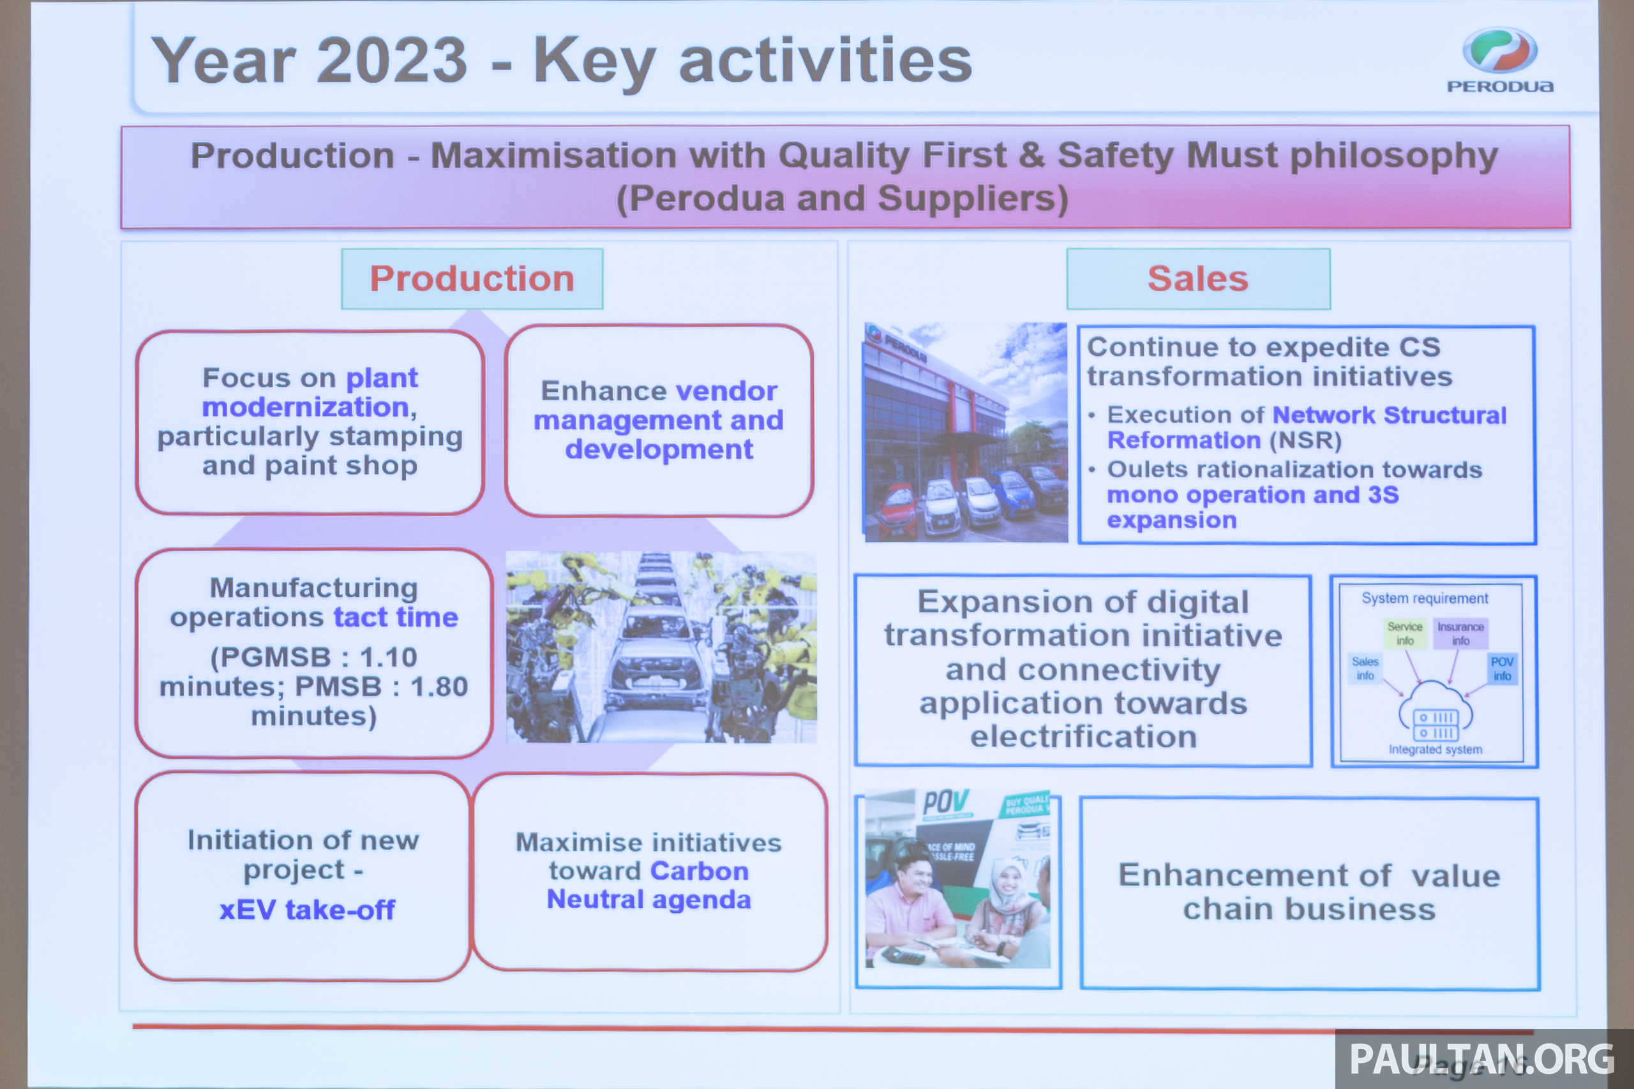Click the blue 'POV info' label
This screenshot has height=1089, width=1634.
[1502, 668]
